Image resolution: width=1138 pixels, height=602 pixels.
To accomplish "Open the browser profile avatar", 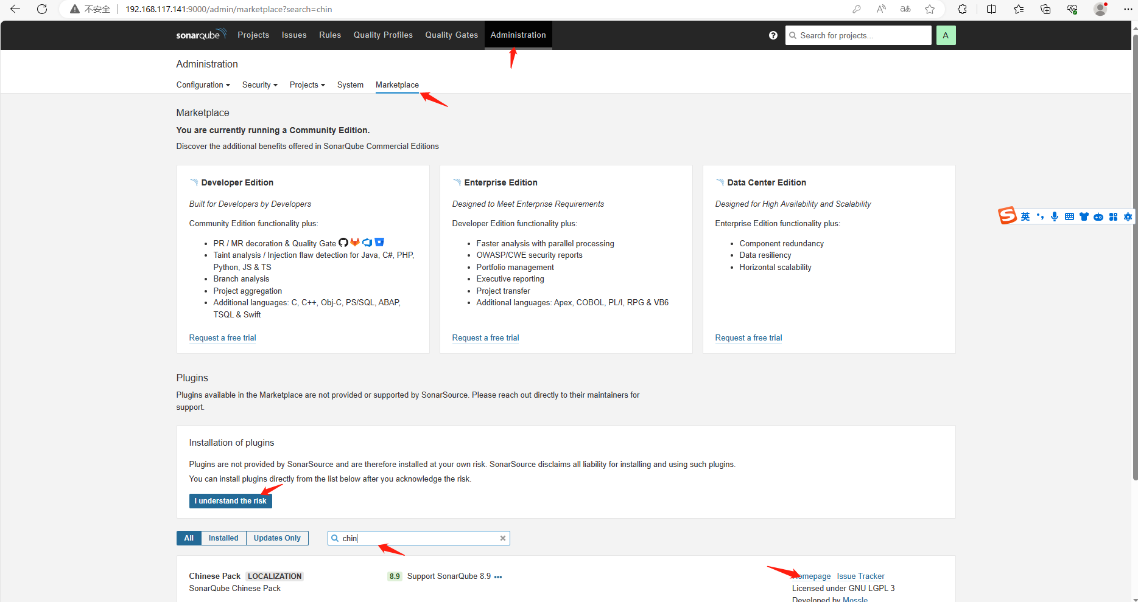I will pos(1100,9).
